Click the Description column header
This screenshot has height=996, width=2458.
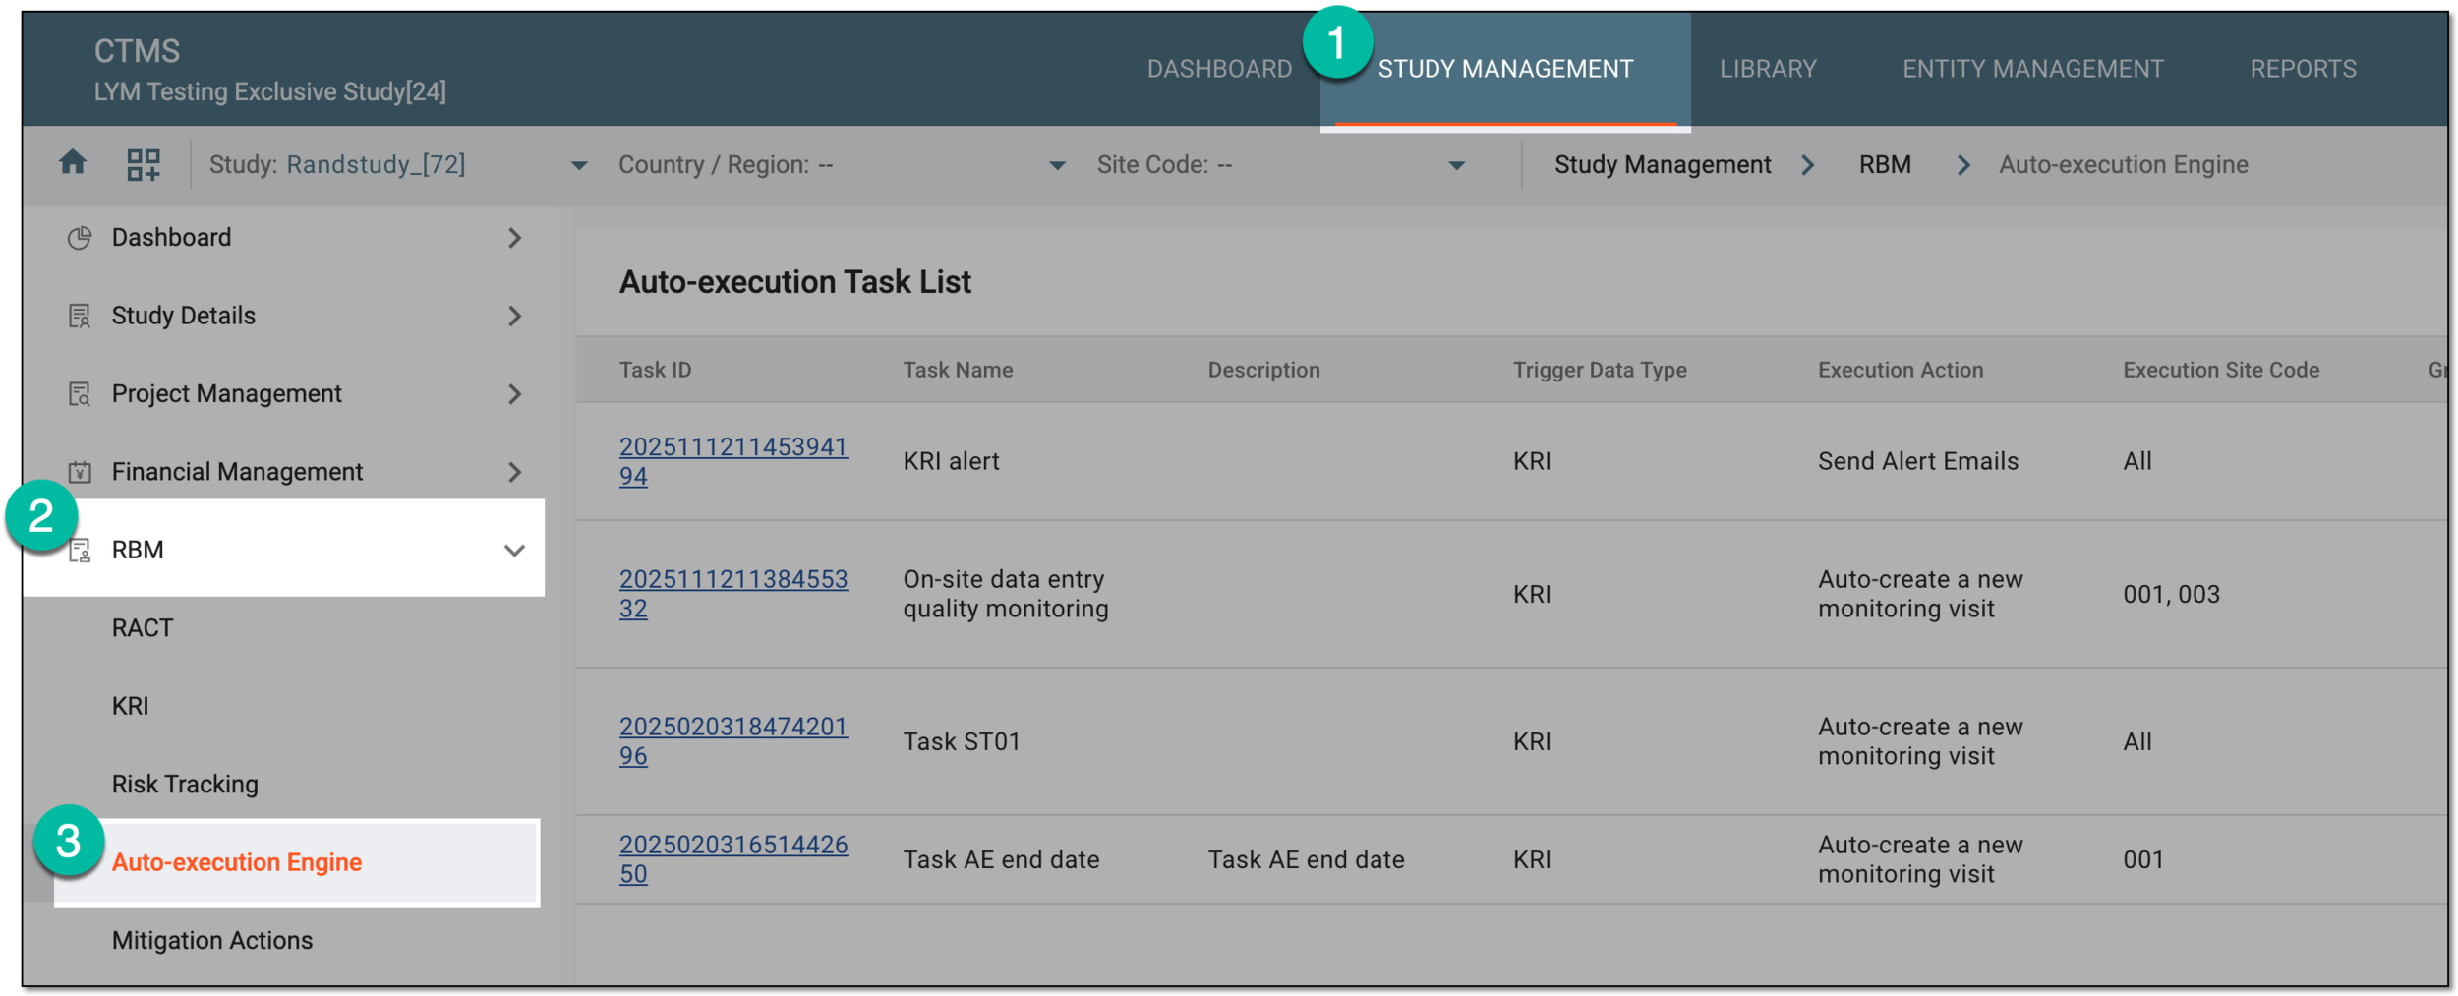pos(1263,371)
